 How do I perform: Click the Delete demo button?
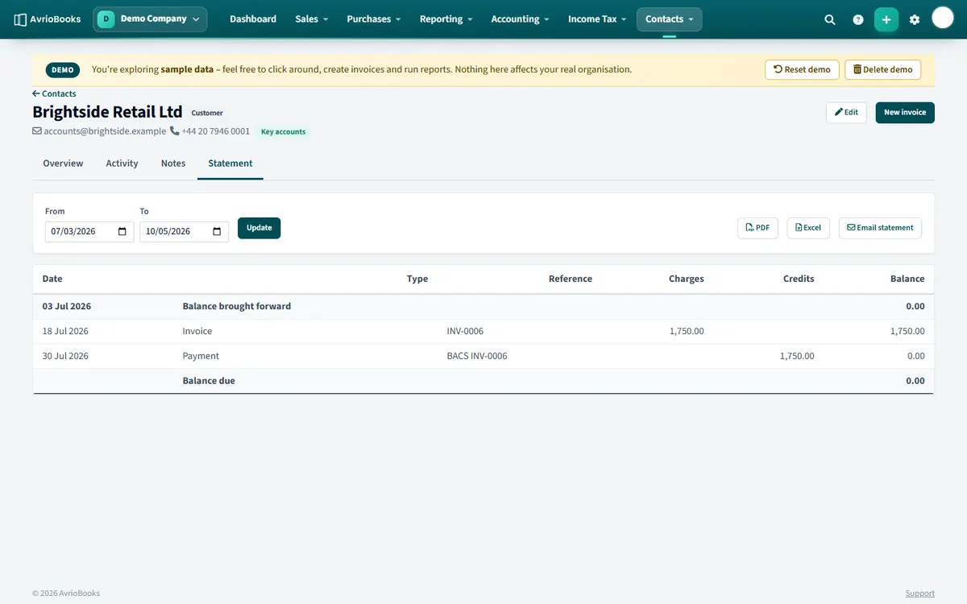click(x=882, y=69)
